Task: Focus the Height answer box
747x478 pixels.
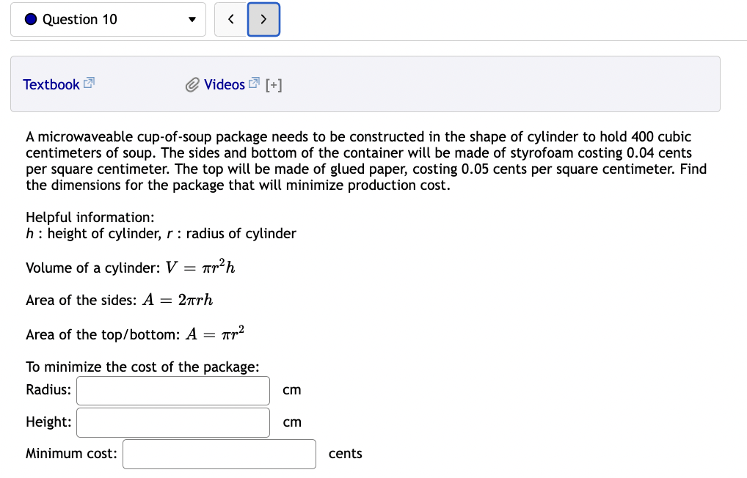Action: coord(172,422)
